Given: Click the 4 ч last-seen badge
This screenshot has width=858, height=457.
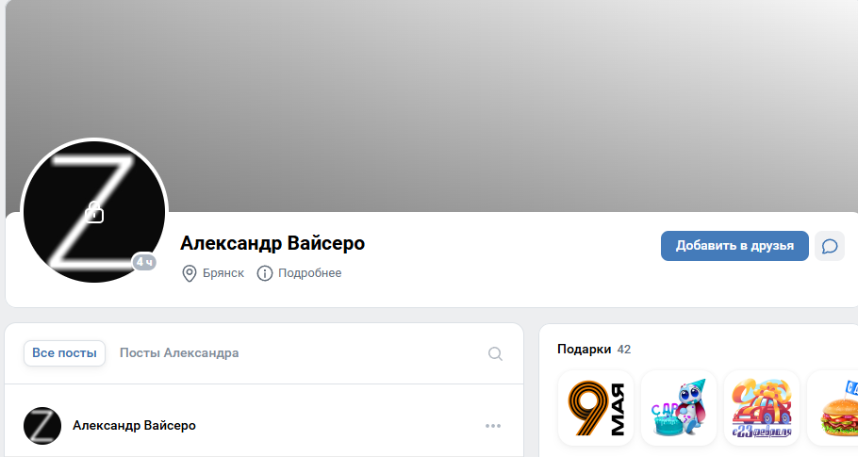Looking at the screenshot, I should click(x=144, y=262).
